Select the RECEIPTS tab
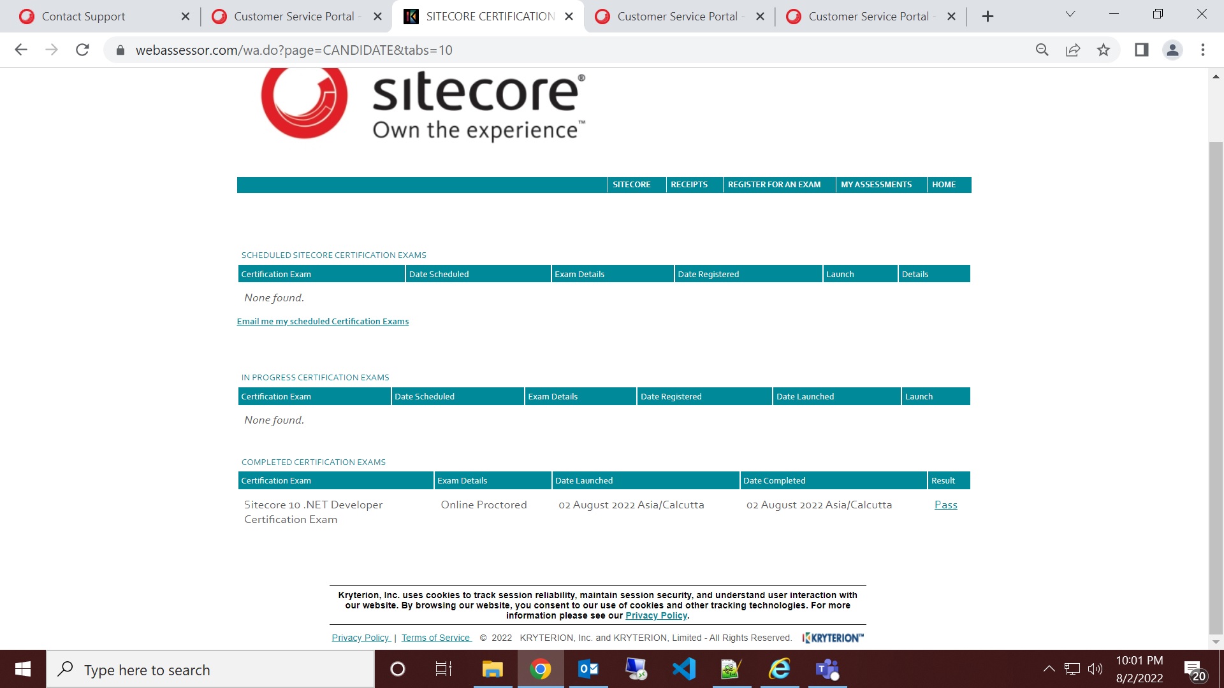Viewport: 1224px width, 688px height. pyautogui.click(x=689, y=184)
